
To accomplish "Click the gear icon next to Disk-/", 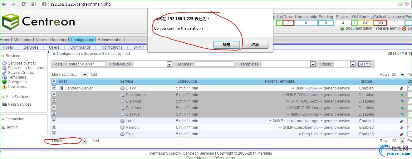I will click(122, 88).
